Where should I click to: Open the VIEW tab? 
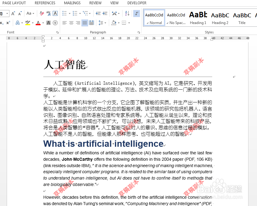click(114, 3)
